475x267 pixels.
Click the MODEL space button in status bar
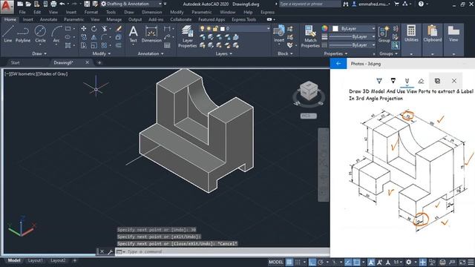coord(275,262)
